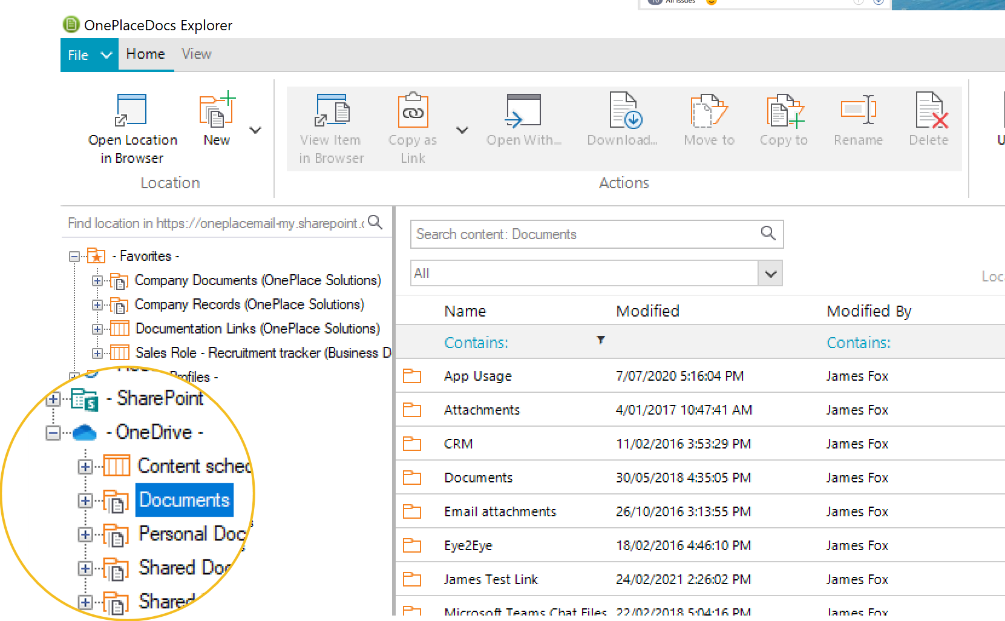Sort by the Modified By column header

[869, 311]
